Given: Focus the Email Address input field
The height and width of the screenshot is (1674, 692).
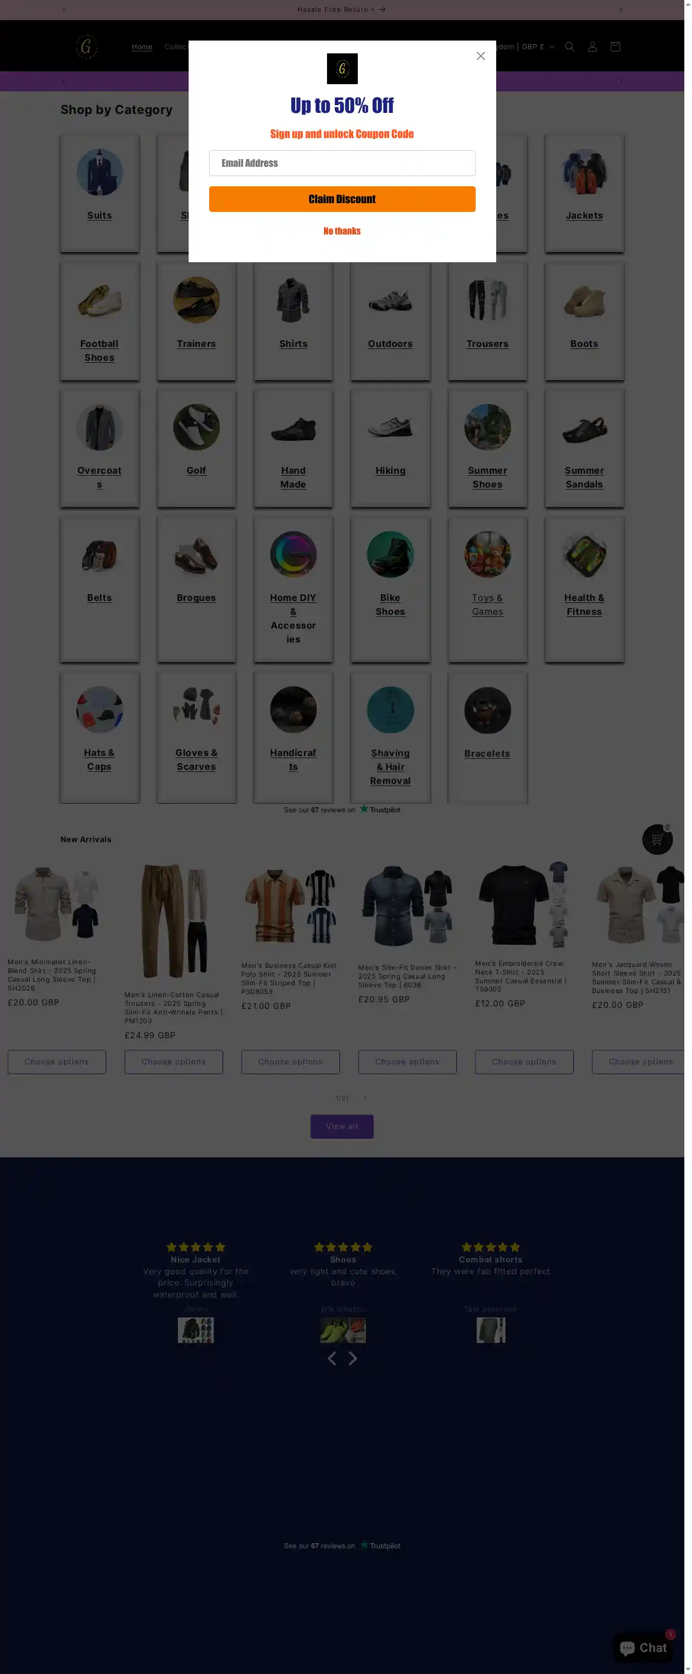Looking at the screenshot, I should click(x=342, y=163).
